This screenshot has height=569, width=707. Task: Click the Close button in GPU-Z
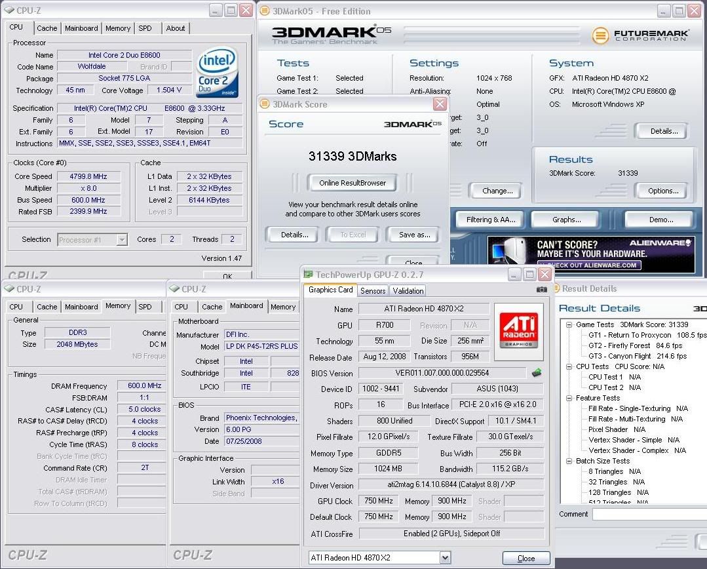[x=526, y=558]
